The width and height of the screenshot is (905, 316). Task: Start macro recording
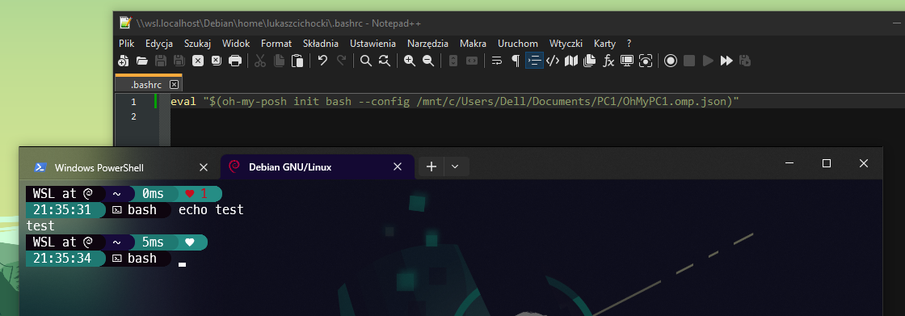tap(670, 61)
